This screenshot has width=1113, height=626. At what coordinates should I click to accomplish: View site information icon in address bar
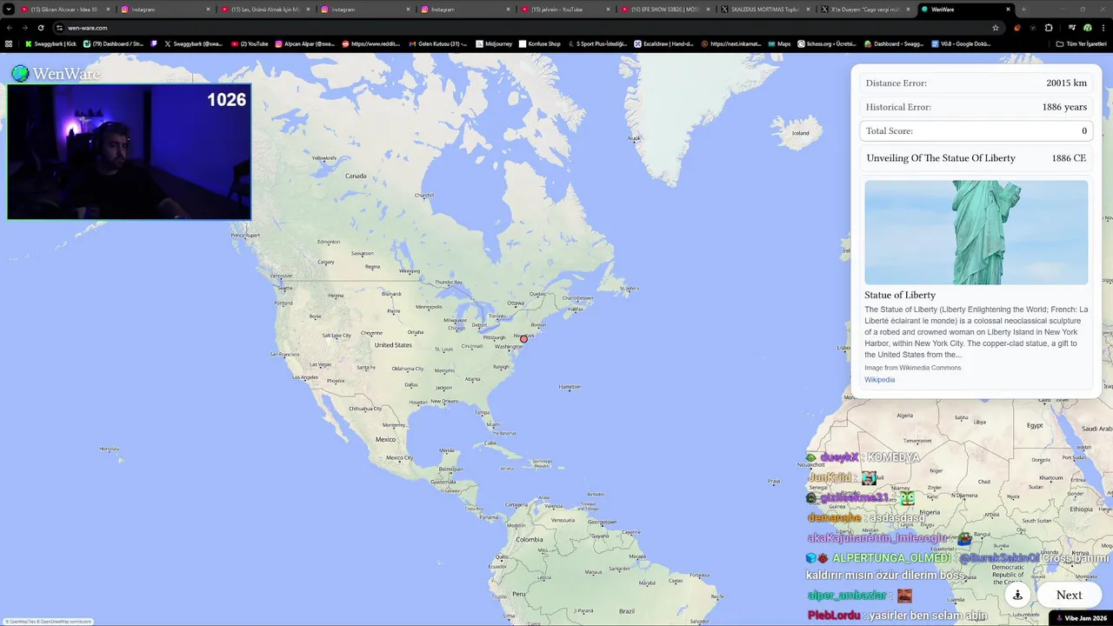59,28
